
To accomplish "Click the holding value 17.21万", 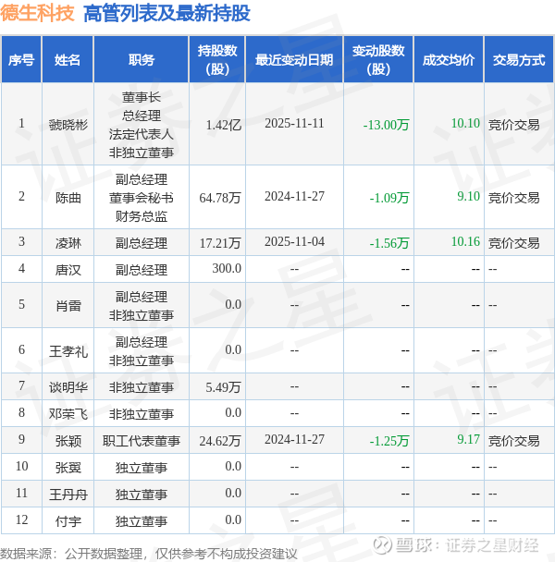I will click(220, 243).
